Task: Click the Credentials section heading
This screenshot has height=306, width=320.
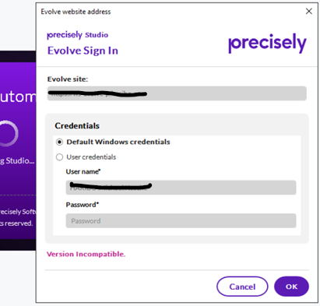Action: tap(77, 125)
